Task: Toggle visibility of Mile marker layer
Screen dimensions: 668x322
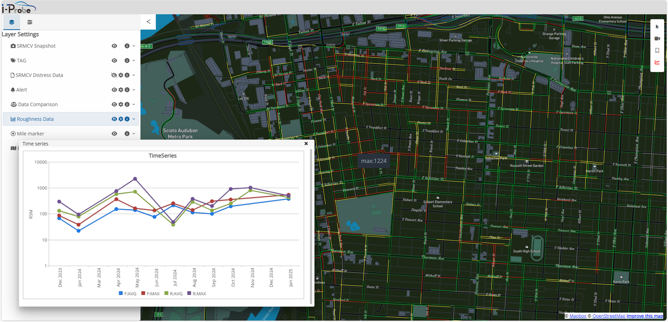Action: [114, 134]
